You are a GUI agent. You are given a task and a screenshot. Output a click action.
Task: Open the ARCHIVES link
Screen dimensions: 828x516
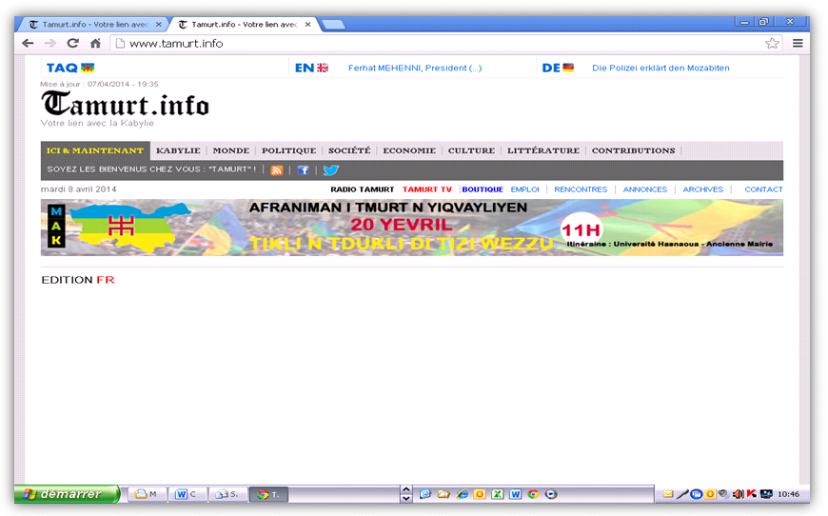[702, 189]
